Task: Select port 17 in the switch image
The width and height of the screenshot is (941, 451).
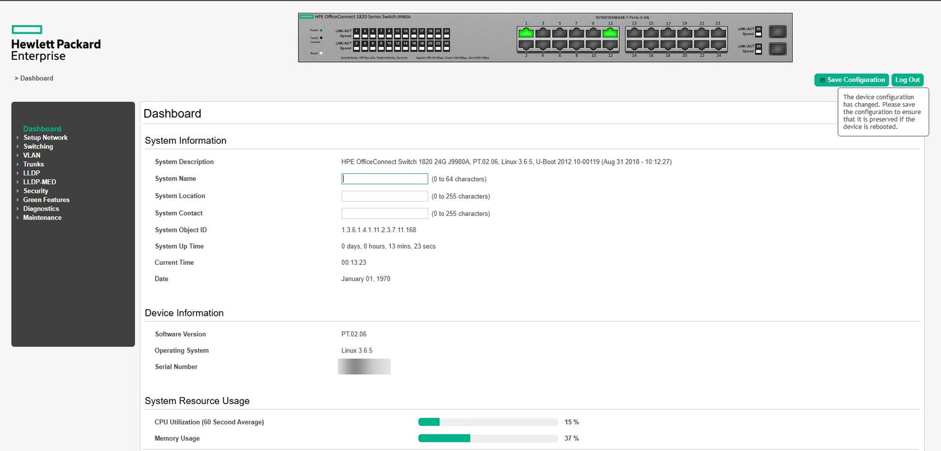Action: 668,33
